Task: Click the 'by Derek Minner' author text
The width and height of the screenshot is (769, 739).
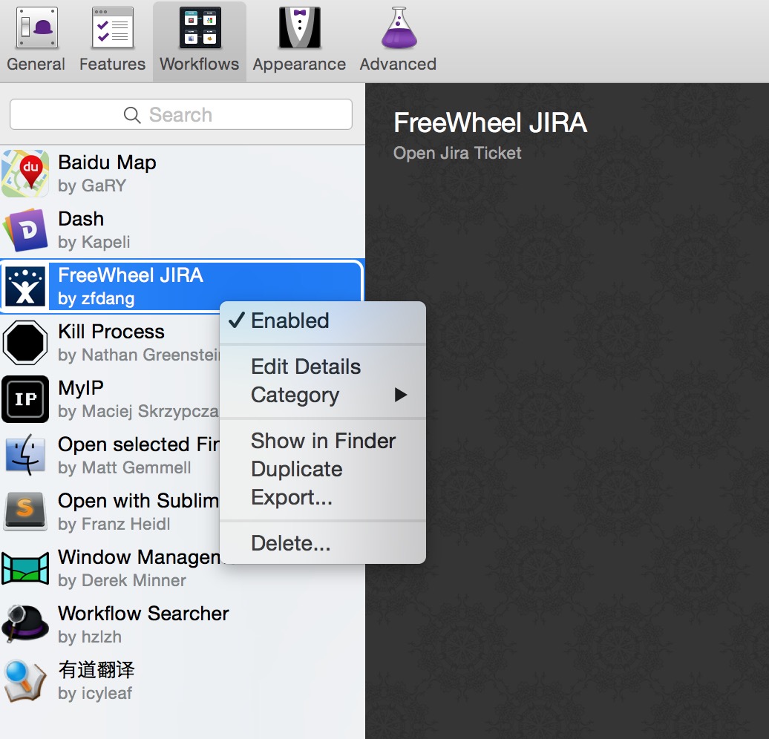Action: [x=122, y=581]
